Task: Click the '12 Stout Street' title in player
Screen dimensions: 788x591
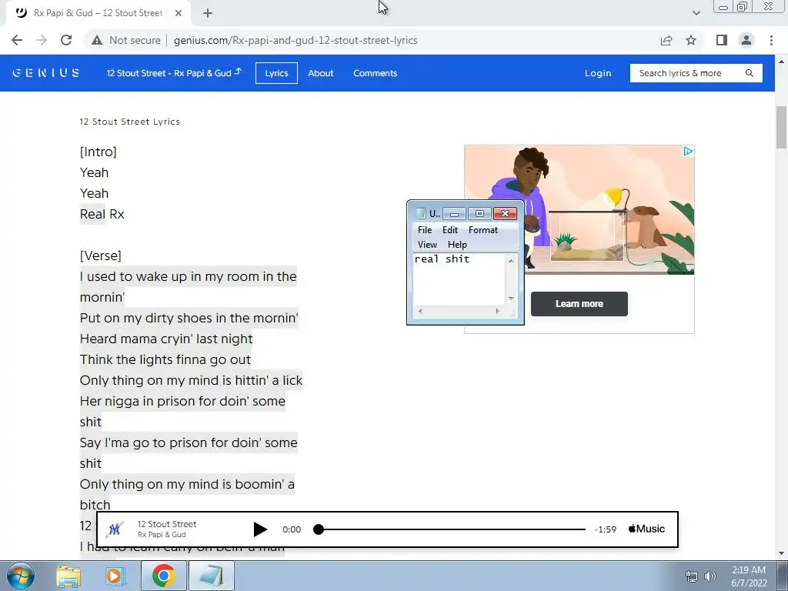Action: tap(167, 523)
